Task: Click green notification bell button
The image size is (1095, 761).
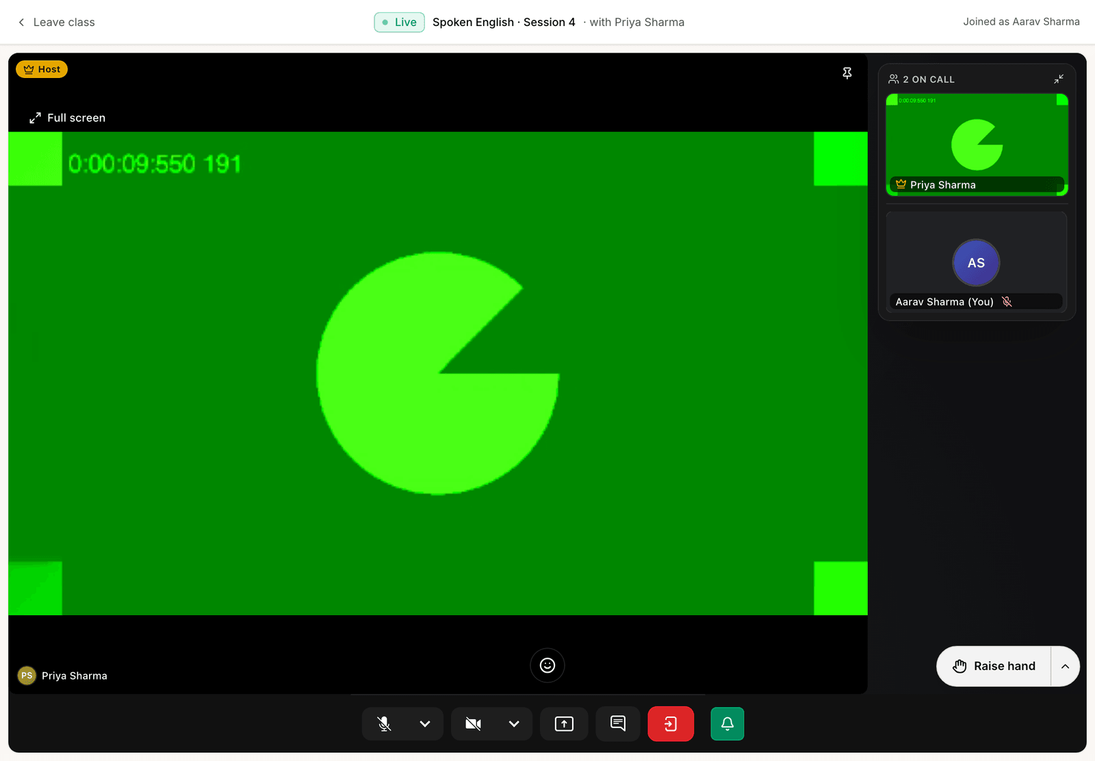Action: click(x=727, y=724)
